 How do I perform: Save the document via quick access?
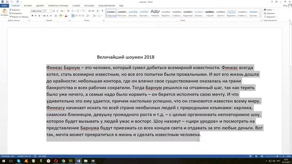click(7, 2)
